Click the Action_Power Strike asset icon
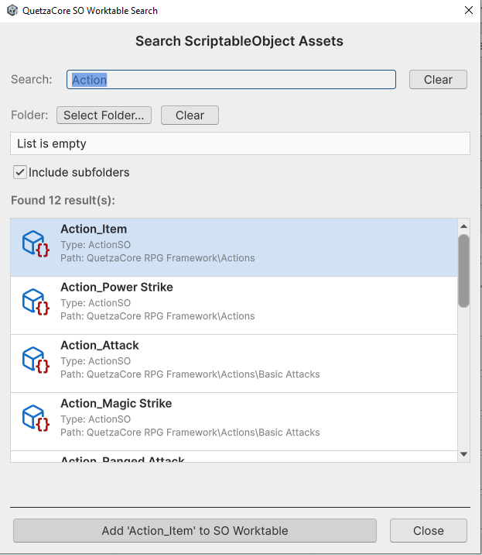This screenshot has height=555, width=482. click(x=36, y=302)
